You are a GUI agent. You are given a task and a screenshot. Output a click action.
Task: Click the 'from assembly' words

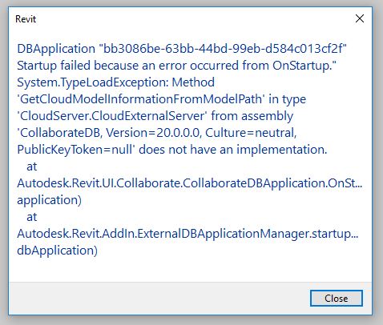point(252,116)
